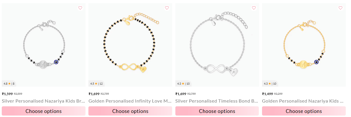Click the ₹1,499 price of the last bracelet
This screenshot has width=351, height=117.
(x=268, y=94)
